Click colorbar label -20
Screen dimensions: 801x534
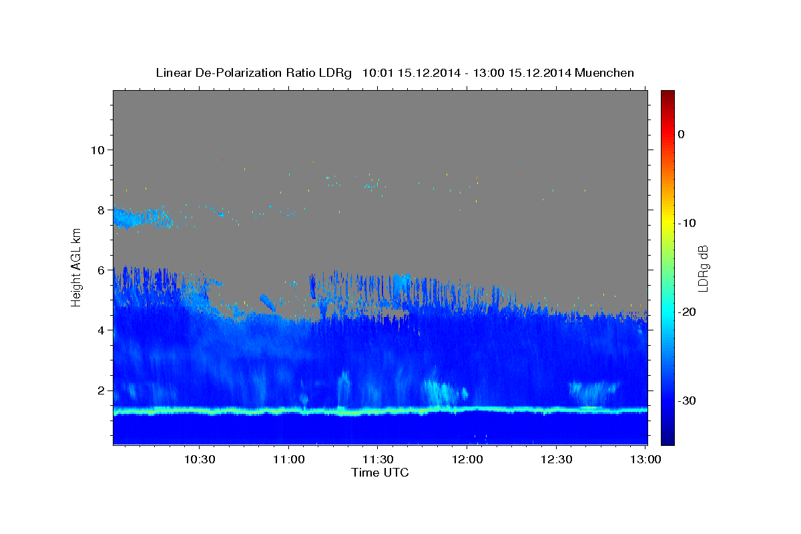coord(687,312)
